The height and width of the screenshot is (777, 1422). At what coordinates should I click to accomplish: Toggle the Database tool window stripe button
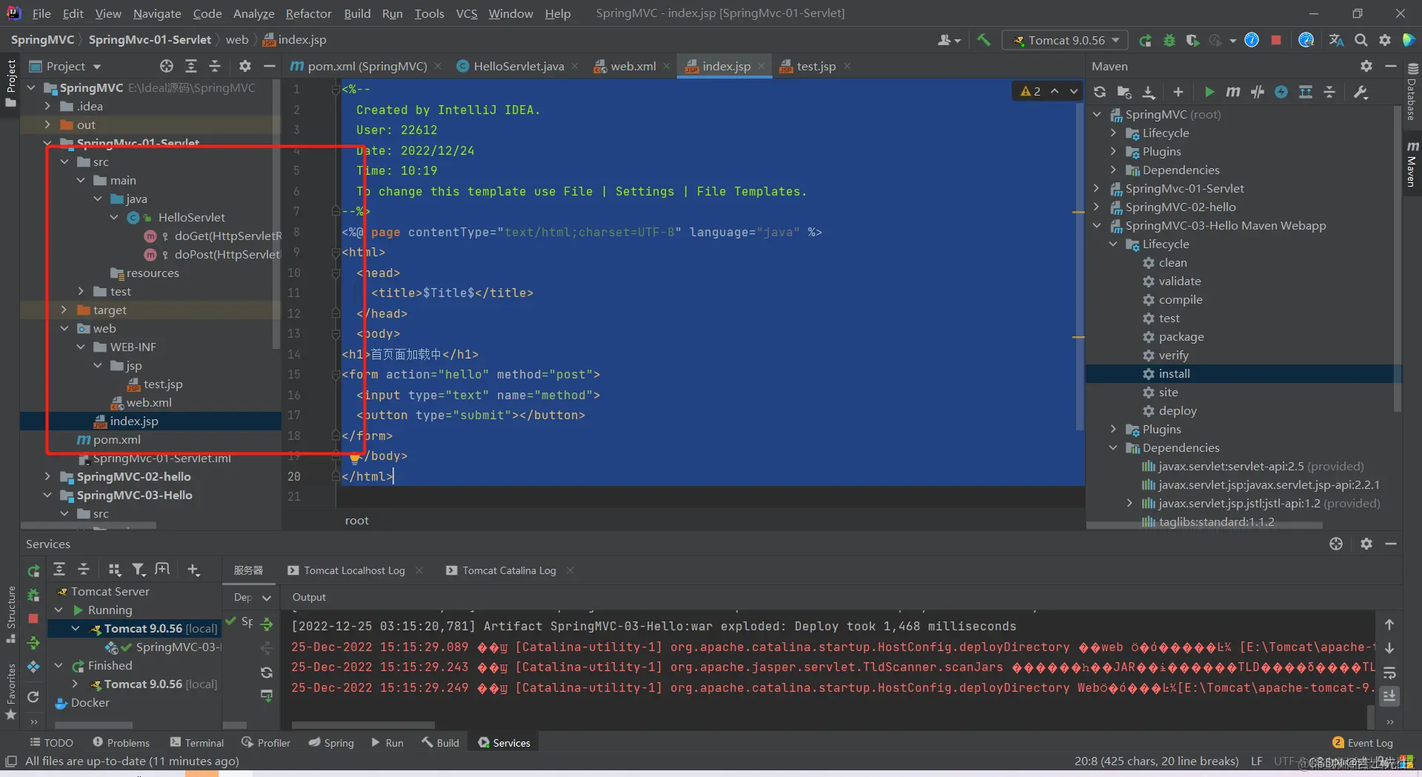1412,92
